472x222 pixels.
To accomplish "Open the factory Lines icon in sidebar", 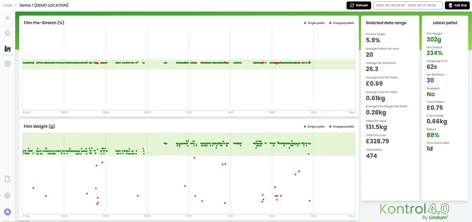I will [x=7, y=49].
